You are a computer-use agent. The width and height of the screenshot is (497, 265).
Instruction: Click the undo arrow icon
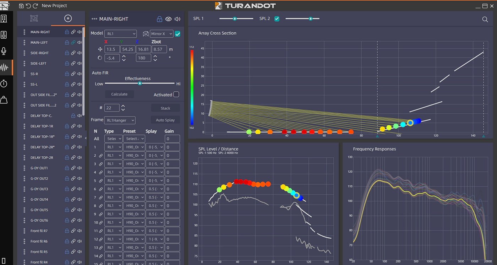click(28, 6)
